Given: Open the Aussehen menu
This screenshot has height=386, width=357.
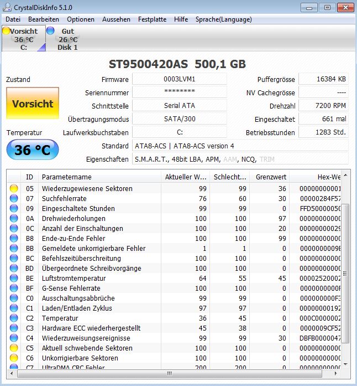Looking at the screenshot, I should (116, 19).
